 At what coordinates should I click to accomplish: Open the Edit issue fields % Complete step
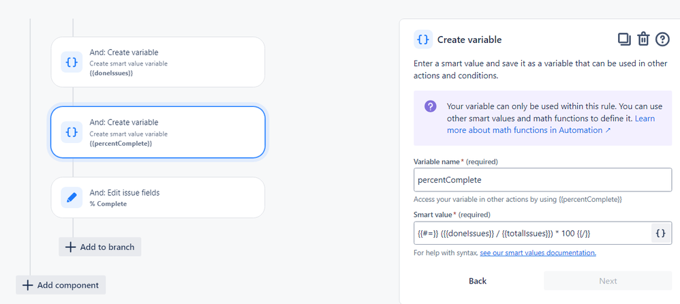pyautogui.click(x=158, y=198)
